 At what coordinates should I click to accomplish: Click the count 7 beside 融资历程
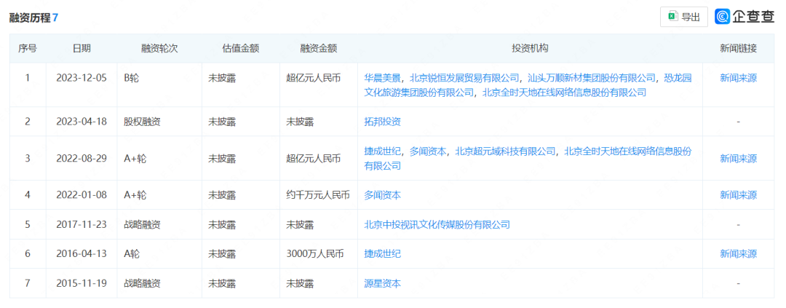pos(55,17)
